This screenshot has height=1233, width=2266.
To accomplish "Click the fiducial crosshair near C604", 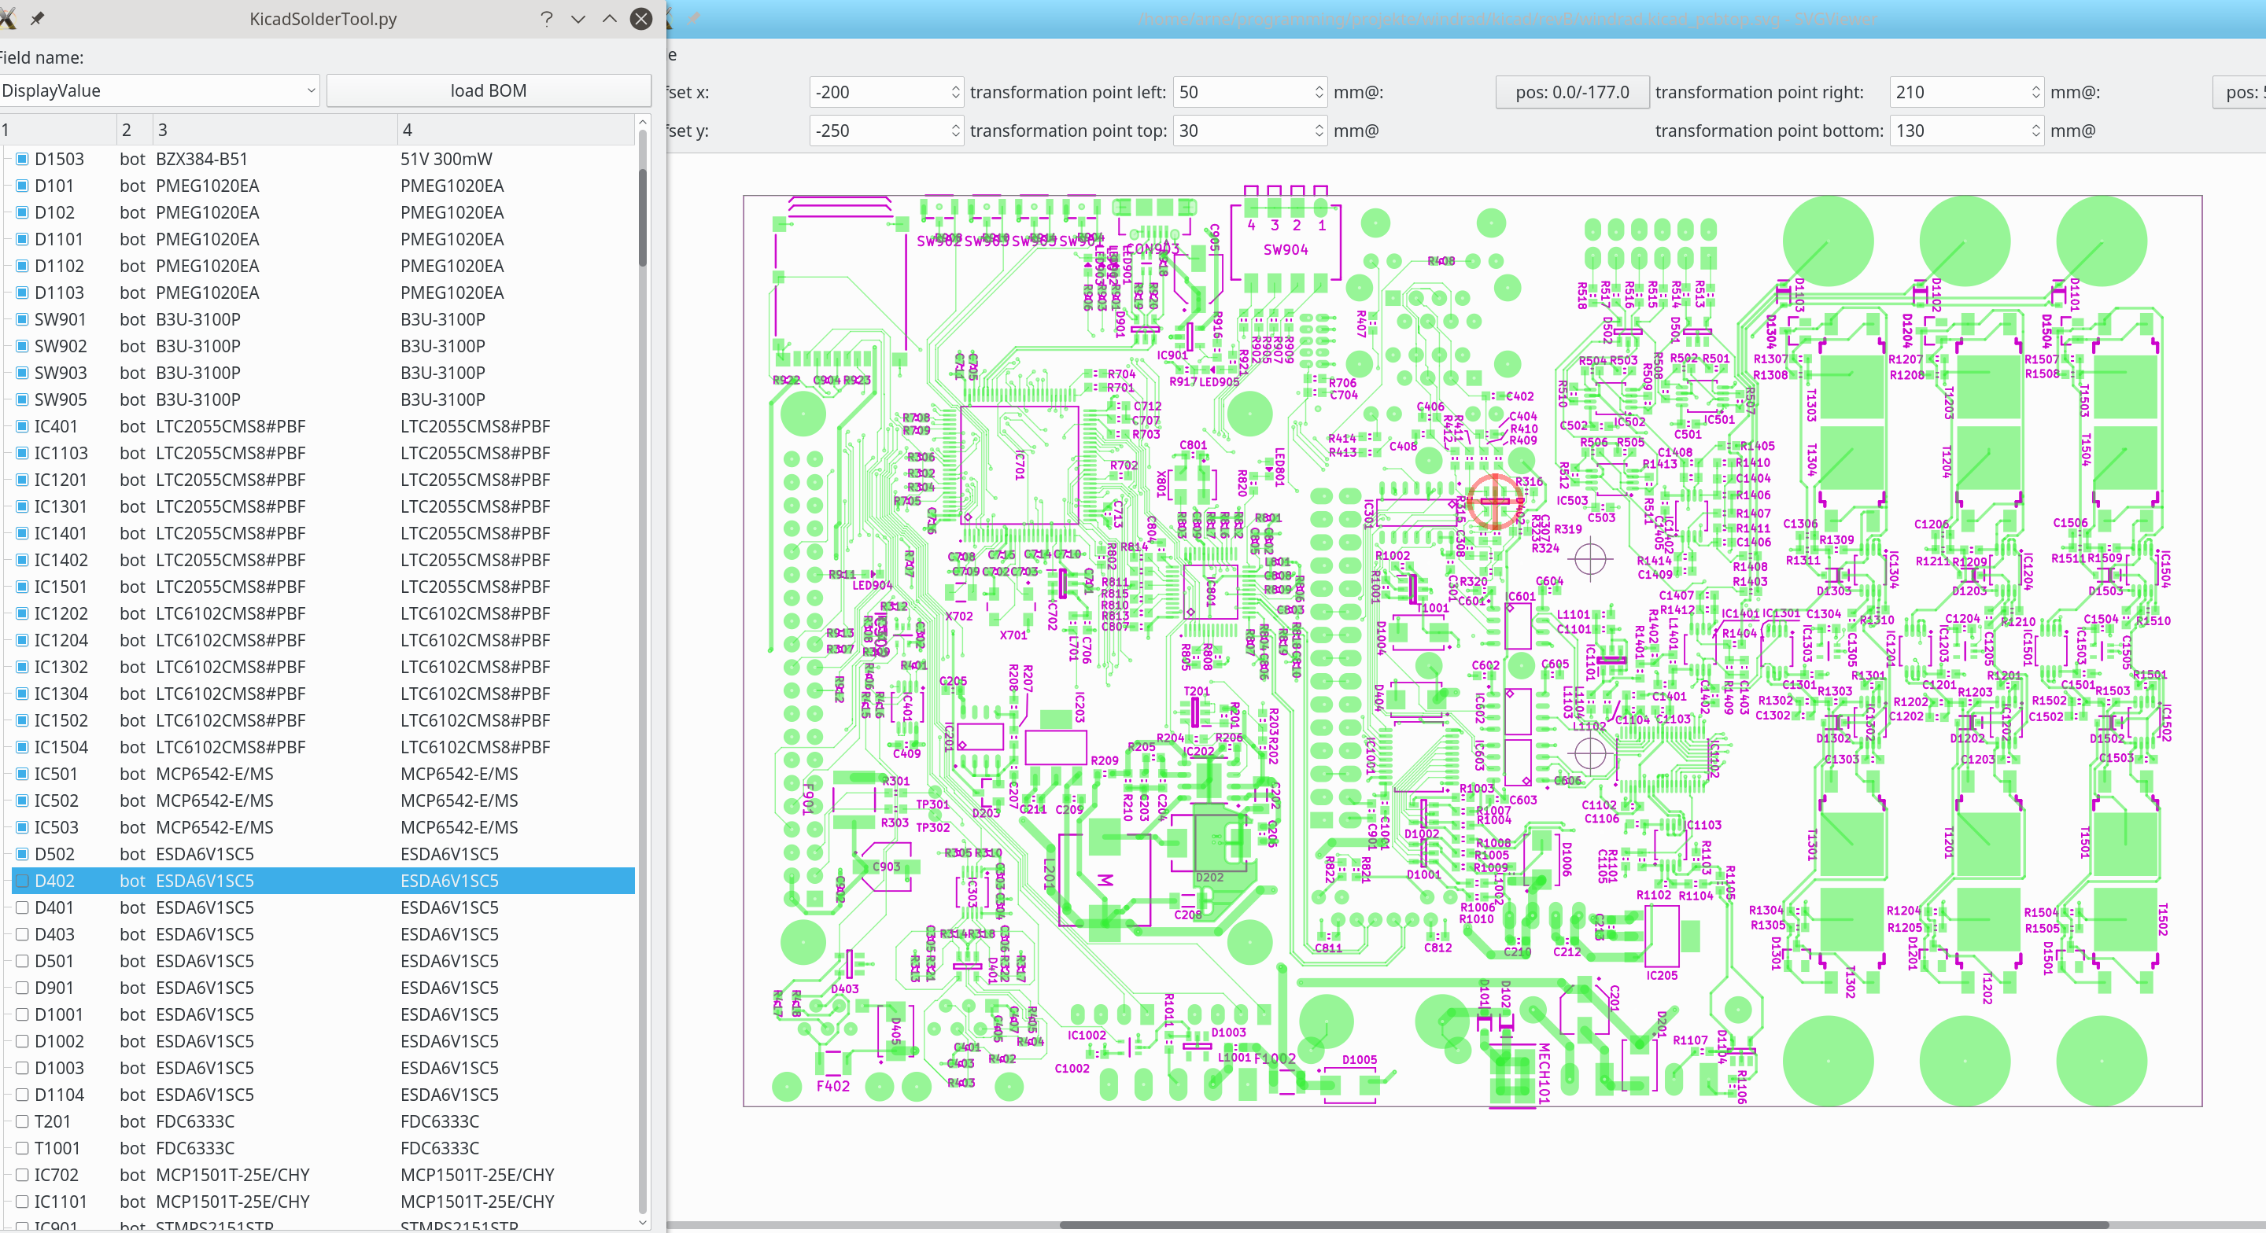I will click(x=1589, y=558).
